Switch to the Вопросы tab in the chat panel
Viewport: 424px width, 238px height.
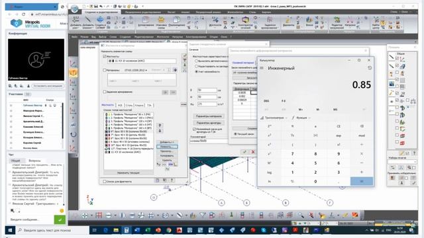coord(34,161)
